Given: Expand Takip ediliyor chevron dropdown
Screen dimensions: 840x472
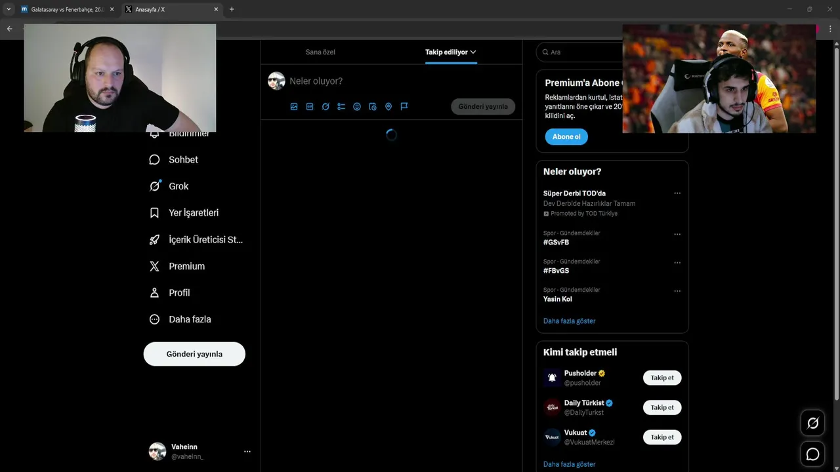Looking at the screenshot, I should tap(473, 52).
